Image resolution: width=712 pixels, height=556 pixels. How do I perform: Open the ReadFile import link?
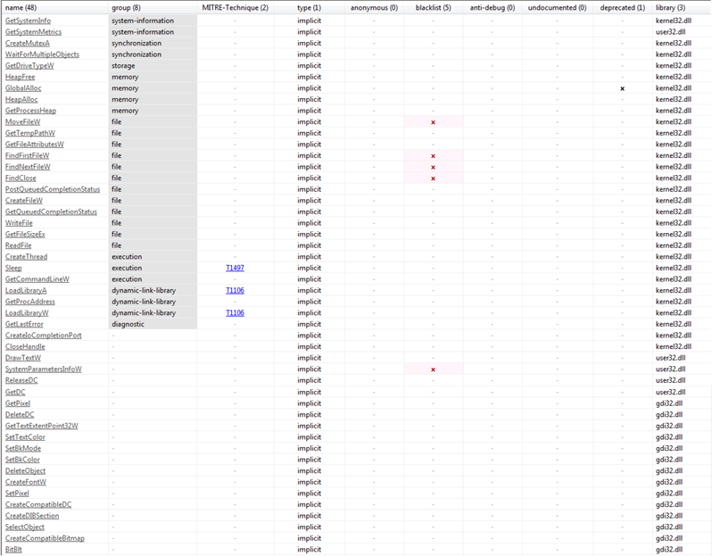pyautogui.click(x=18, y=245)
